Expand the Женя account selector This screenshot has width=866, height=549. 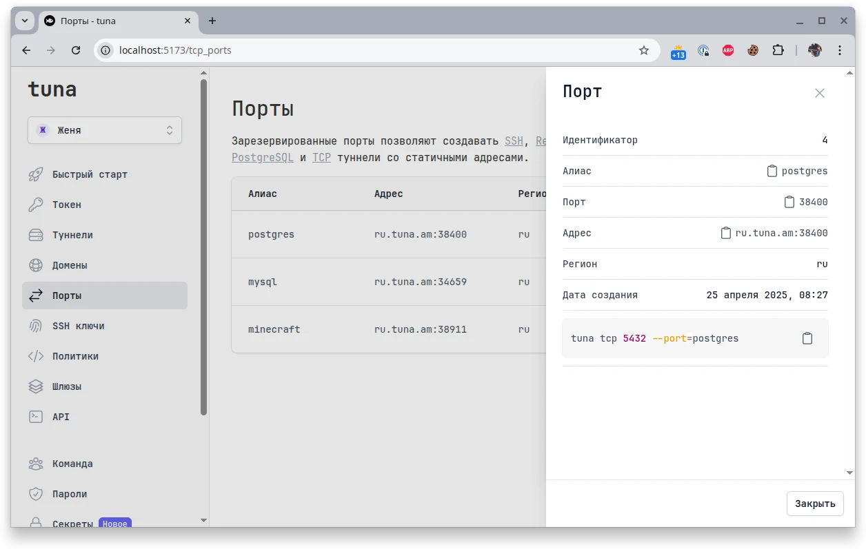pyautogui.click(x=105, y=130)
